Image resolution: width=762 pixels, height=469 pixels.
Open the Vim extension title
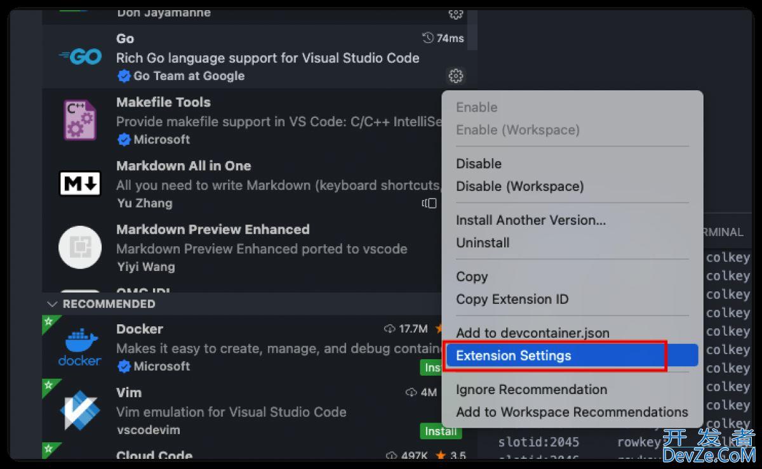point(129,392)
